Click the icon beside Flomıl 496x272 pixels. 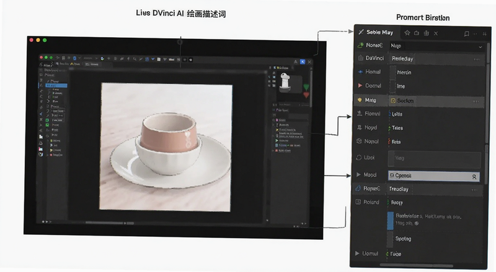pyautogui.click(x=360, y=113)
